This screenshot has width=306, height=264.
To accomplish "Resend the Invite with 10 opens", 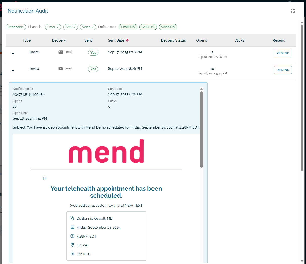I will pyautogui.click(x=283, y=70).
